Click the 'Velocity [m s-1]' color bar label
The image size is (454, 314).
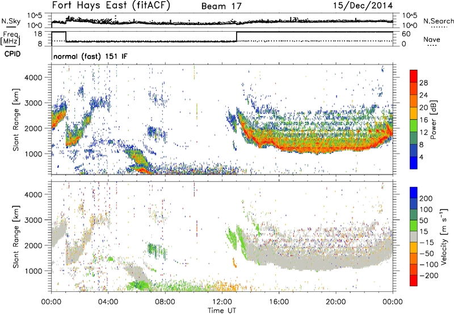444,236
